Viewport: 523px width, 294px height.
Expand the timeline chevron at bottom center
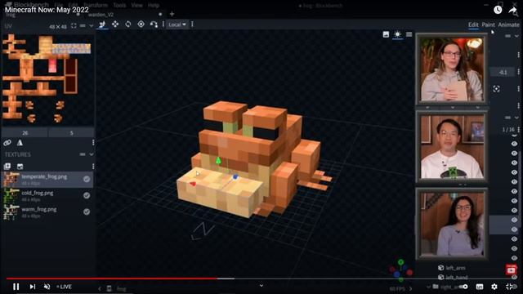pyautogui.click(x=261, y=285)
